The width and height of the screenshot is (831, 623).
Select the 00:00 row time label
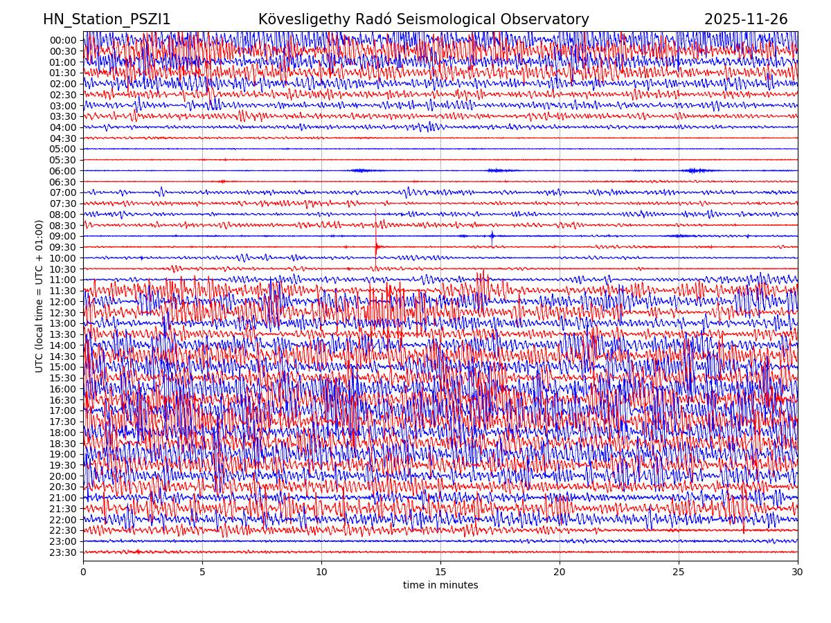[x=62, y=40]
